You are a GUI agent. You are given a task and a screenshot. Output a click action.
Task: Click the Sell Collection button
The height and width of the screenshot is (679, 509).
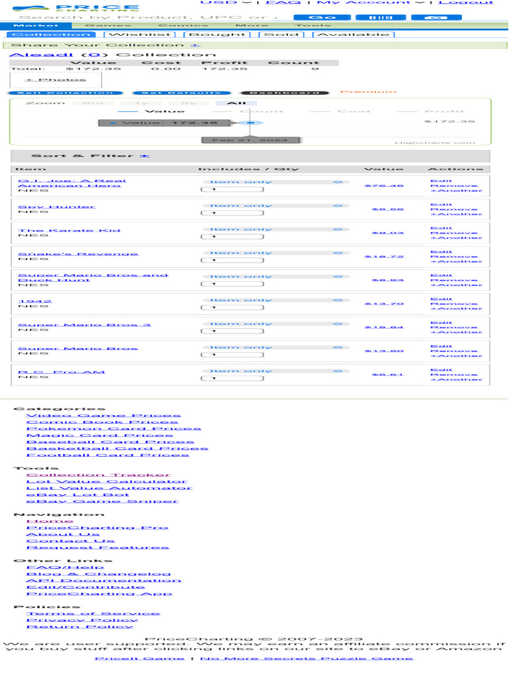[x=66, y=93]
